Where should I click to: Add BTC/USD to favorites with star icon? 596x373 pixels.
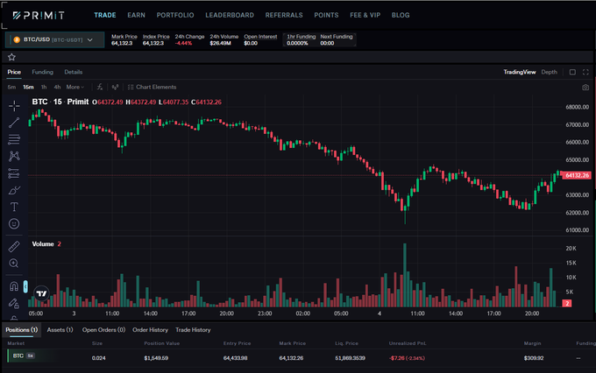(x=11, y=57)
